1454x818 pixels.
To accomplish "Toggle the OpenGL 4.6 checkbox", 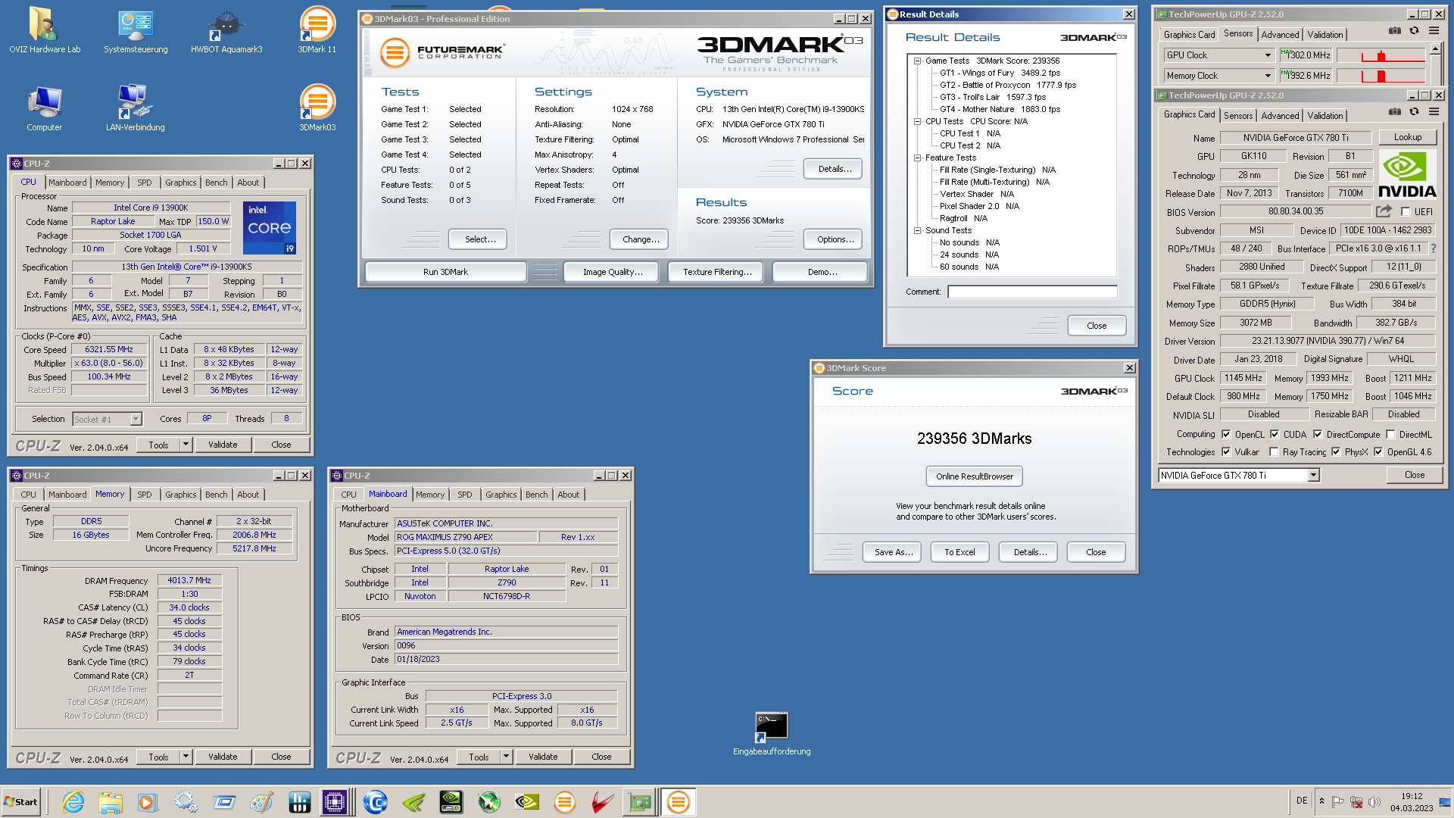I will 1378,451.
